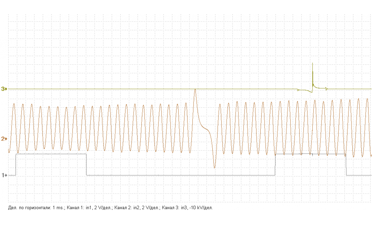
Task: Click the tip of the channel 3 high-voltage spike
Action: 312,63
